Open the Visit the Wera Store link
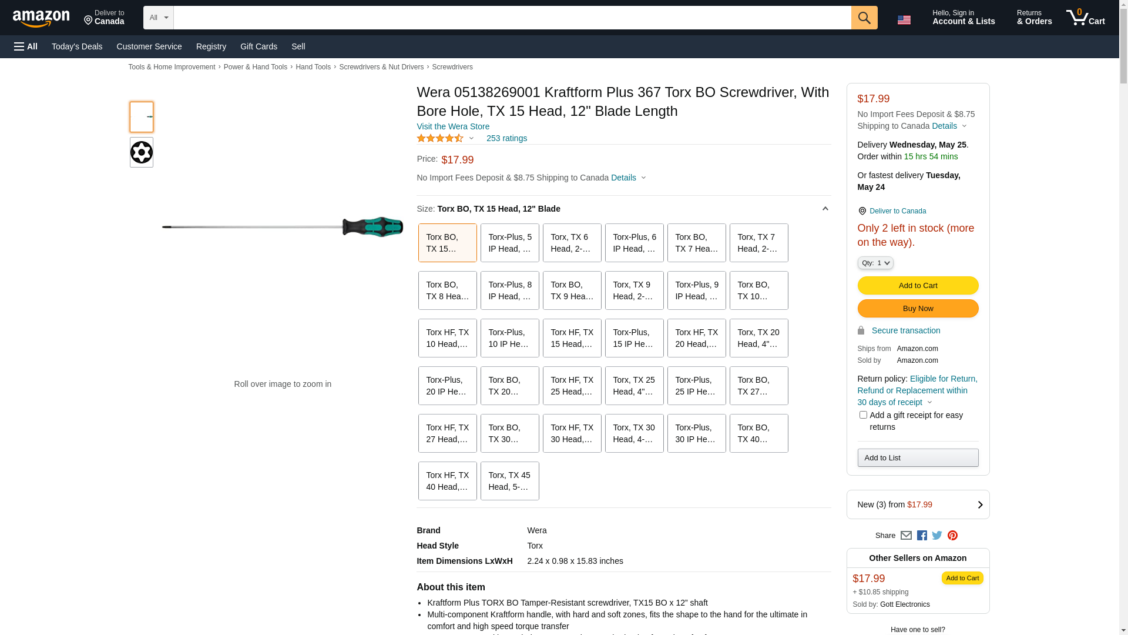1128x635 pixels. point(453,126)
